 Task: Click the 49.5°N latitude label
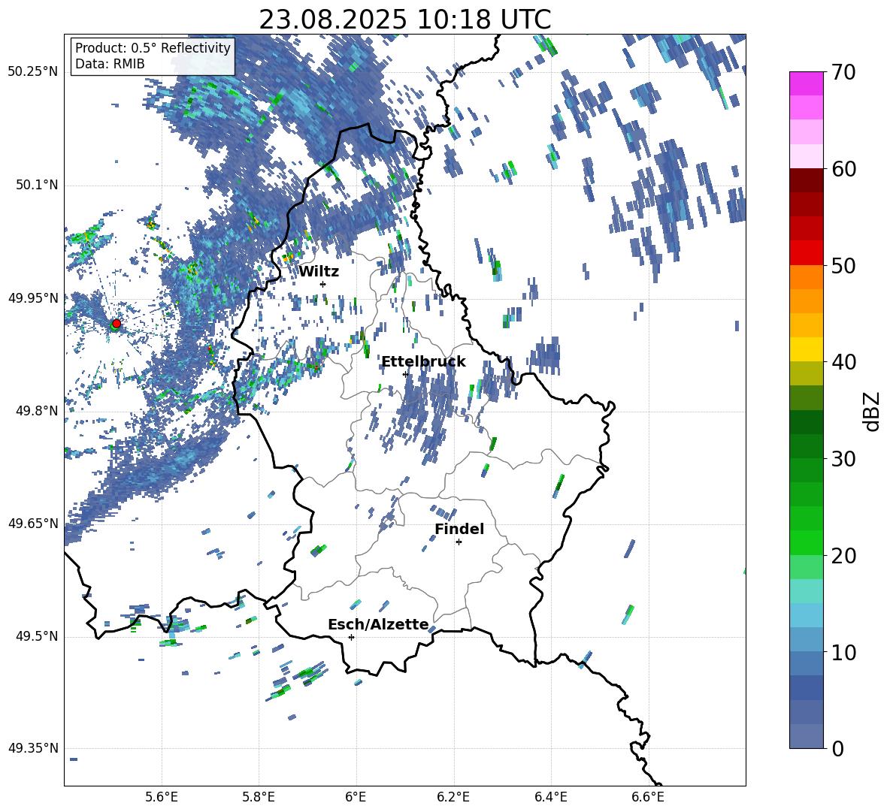pyautogui.click(x=36, y=636)
